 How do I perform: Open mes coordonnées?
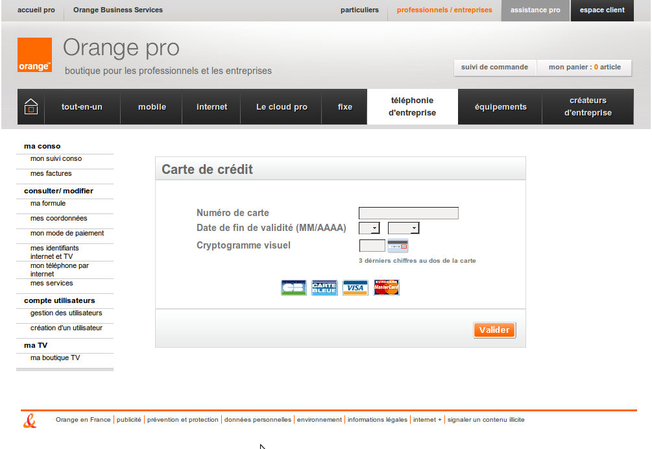coord(58,219)
